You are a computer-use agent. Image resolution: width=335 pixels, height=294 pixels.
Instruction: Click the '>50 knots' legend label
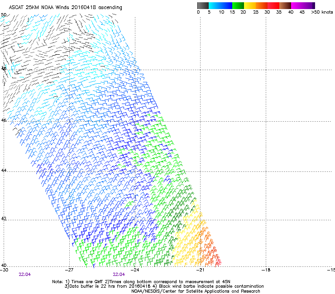tap(322, 12)
